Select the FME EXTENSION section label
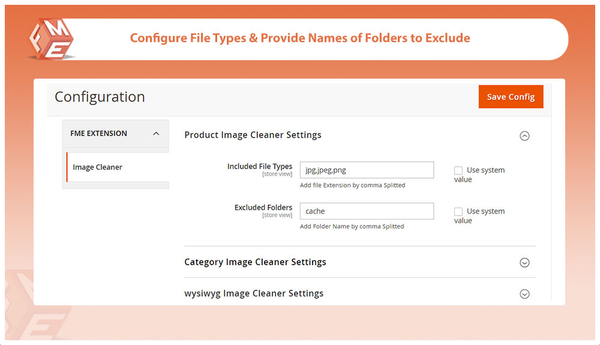 [98, 134]
